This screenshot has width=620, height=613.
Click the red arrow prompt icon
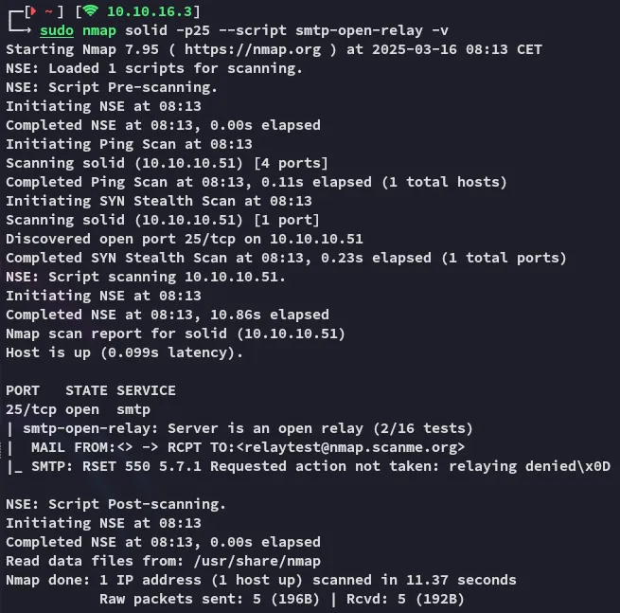point(31,11)
